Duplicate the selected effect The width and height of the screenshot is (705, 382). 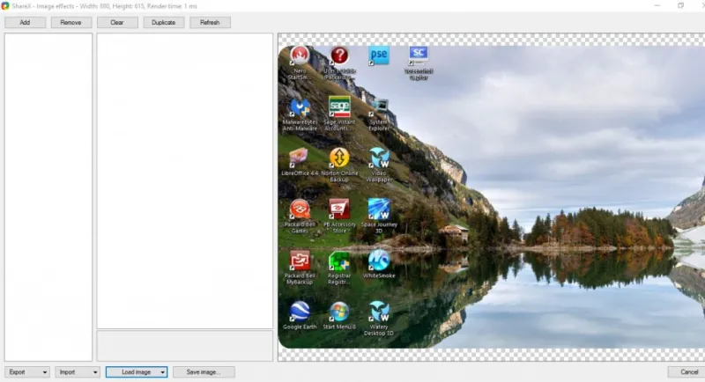164,22
